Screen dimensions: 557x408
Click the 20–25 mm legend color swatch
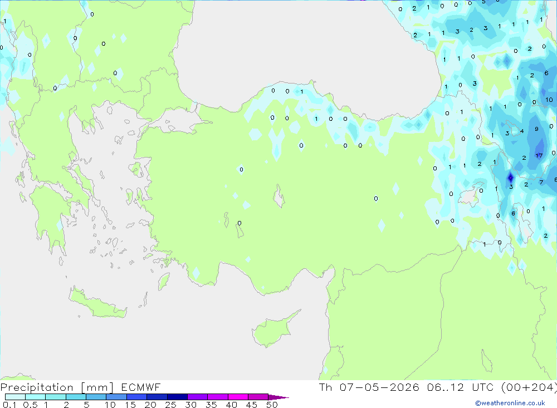(157, 397)
